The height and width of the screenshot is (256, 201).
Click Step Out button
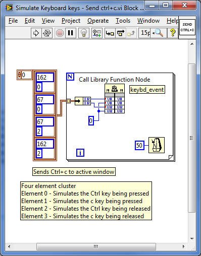tap(131, 33)
